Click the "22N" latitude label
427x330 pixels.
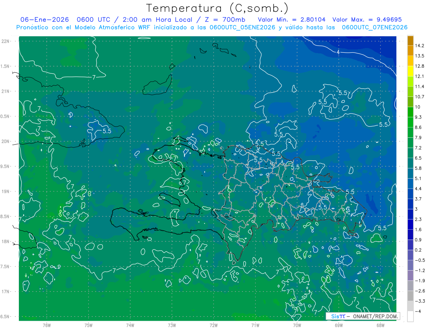coord(5,41)
